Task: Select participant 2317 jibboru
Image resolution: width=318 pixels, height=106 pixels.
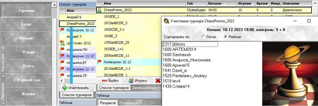Action: coord(190,44)
